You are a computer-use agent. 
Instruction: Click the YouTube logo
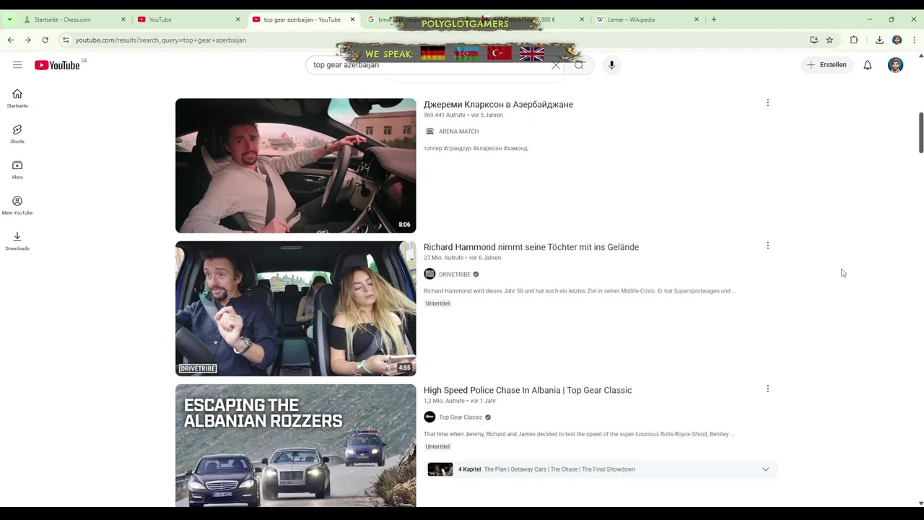pos(57,65)
